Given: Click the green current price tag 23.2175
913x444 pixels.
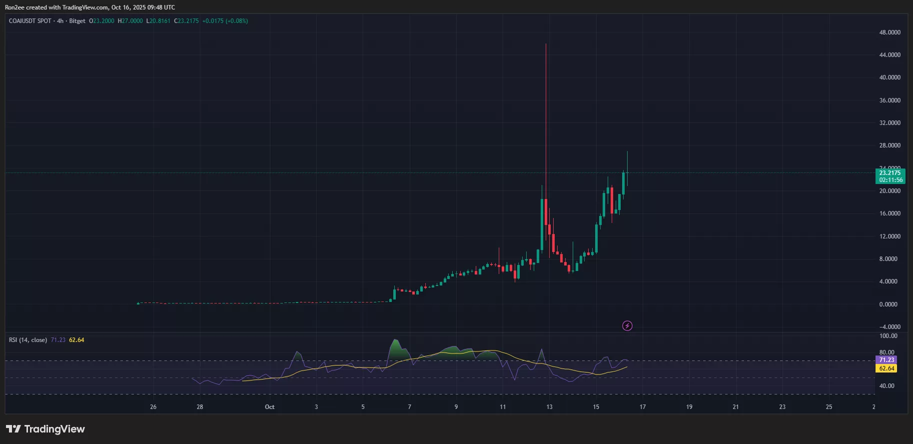Looking at the screenshot, I should pyautogui.click(x=890, y=173).
